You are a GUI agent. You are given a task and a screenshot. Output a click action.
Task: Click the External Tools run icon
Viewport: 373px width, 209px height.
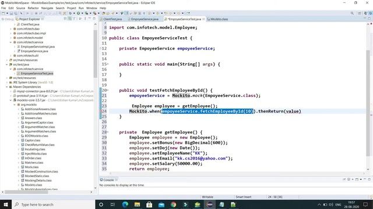[95, 13]
